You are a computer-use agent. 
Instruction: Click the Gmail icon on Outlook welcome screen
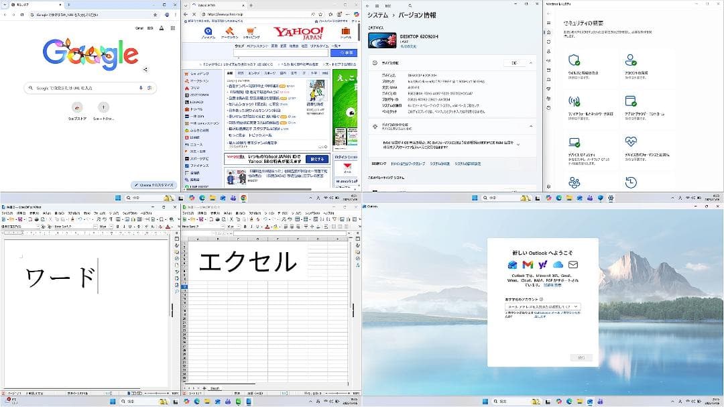point(527,265)
